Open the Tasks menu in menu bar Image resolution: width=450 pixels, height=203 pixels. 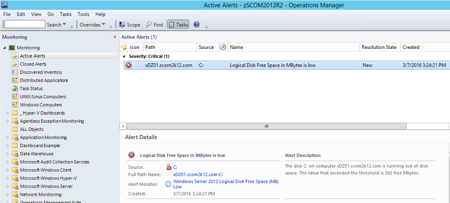pyautogui.click(x=66, y=14)
